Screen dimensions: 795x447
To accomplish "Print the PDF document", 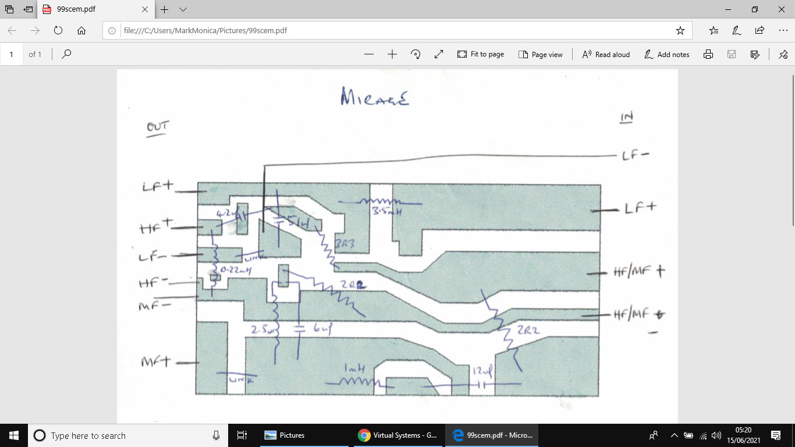I will click(x=708, y=54).
